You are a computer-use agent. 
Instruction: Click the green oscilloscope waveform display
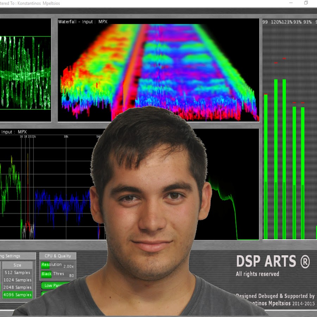point(25,70)
